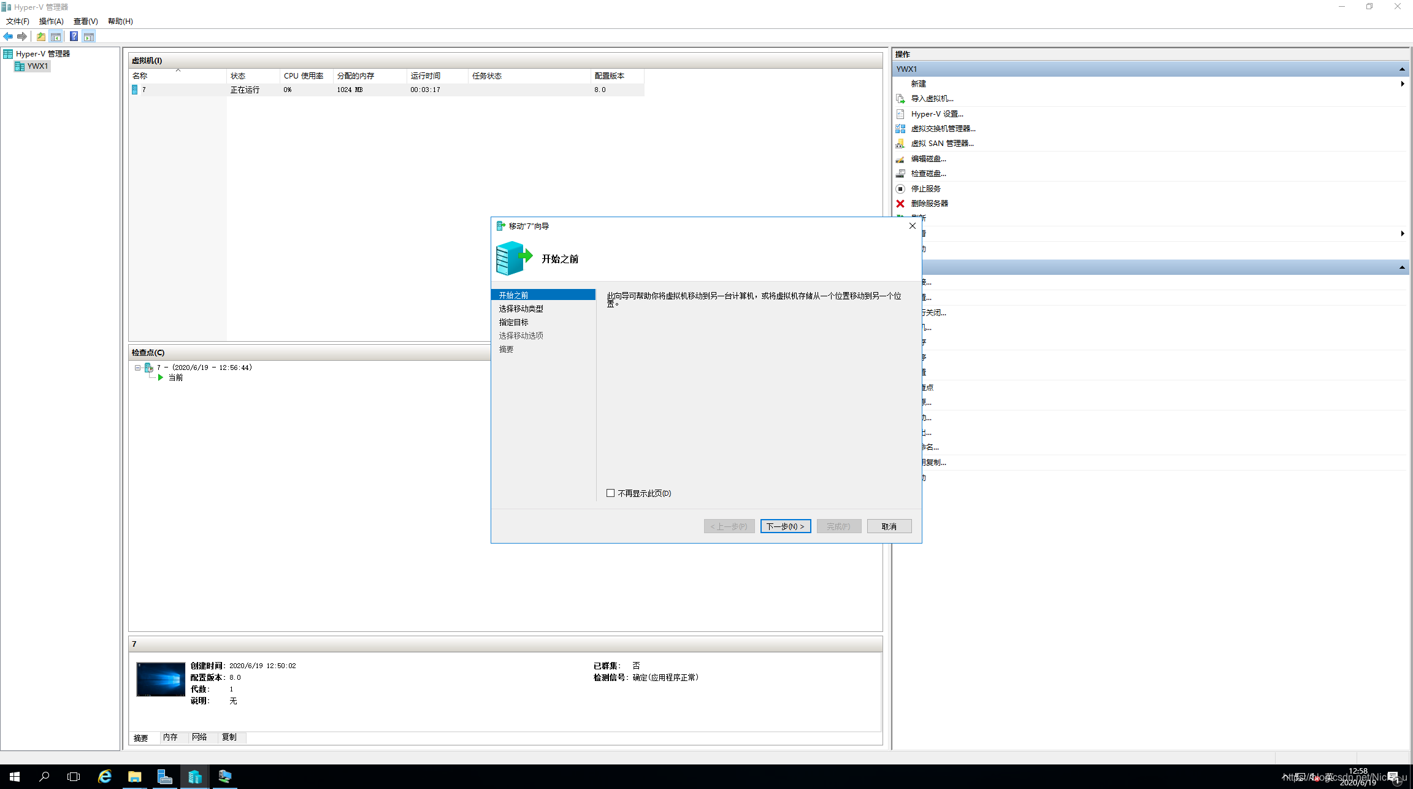Screen dimensions: 1413x789
Task: Select YWX1 server in the tree
Action: click(37, 66)
